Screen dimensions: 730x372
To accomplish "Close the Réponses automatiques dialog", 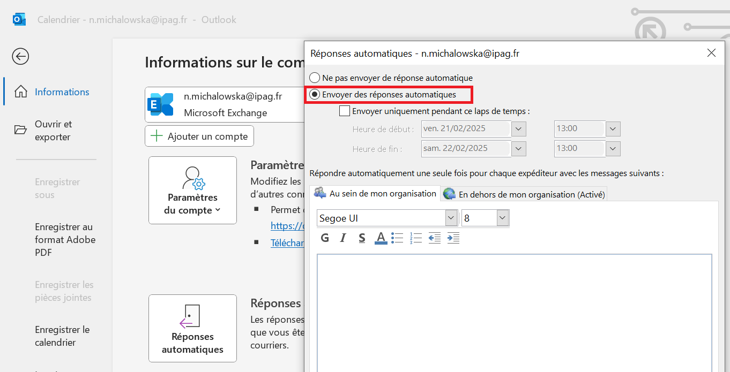I will (x=711, y=53).
